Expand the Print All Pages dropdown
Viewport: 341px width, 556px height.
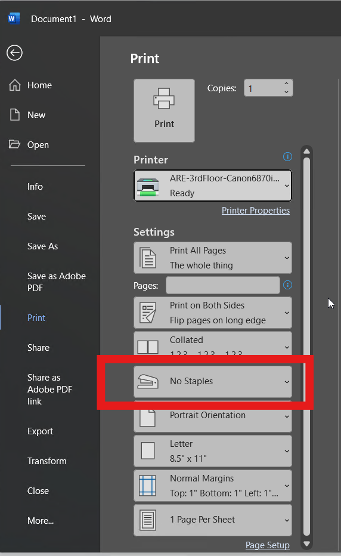pyautogui.click(x=213, y=258)
